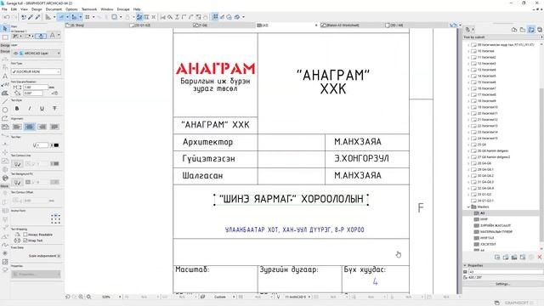Open the File menu
This screenshot has width=544, height=306.
4,9
